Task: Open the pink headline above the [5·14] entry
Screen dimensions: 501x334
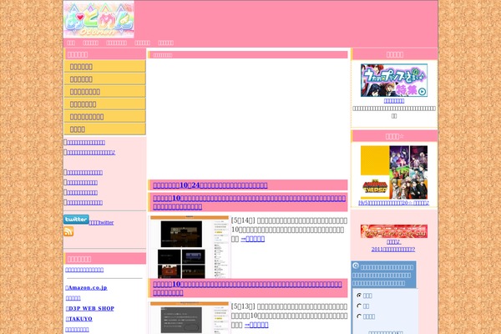Action: click(249, 202)
